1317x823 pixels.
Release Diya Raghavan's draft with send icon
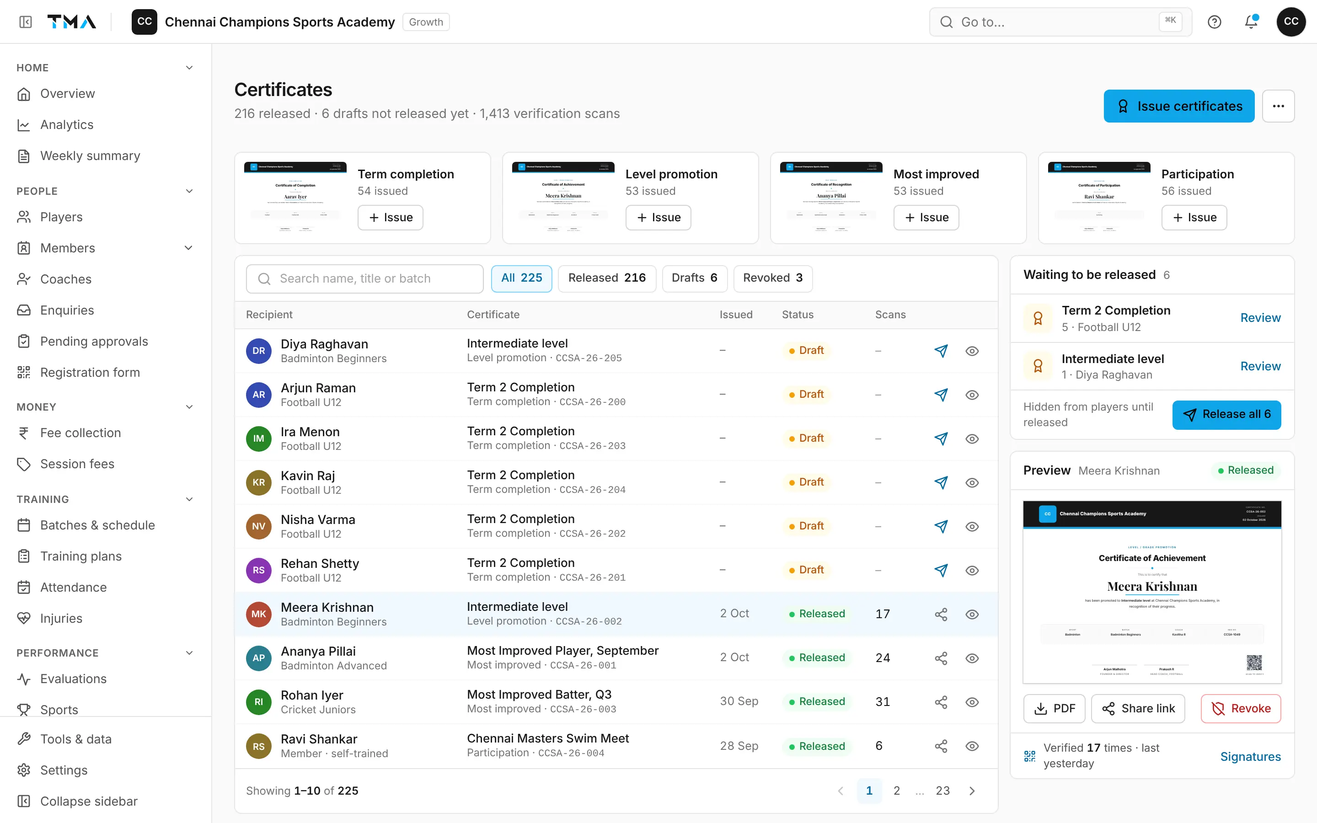point(941,351)
